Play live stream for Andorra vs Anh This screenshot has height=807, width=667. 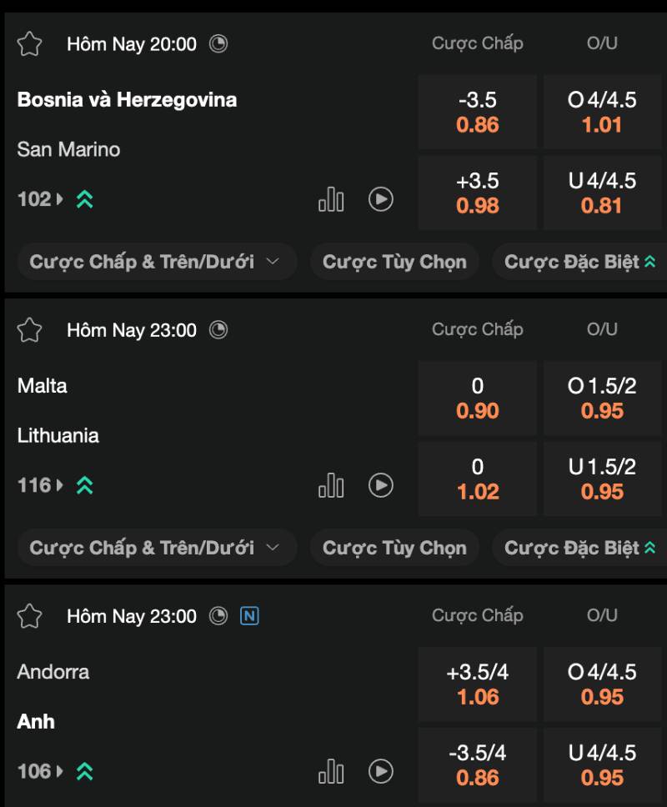381,771
